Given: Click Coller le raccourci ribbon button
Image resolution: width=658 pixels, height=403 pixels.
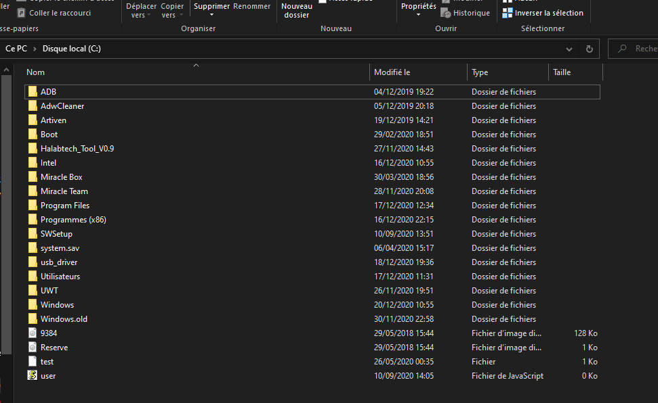Looking at the screenshot, I should point(54,13).
